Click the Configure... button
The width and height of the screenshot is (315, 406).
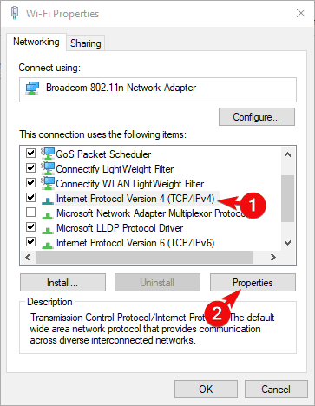257,117
